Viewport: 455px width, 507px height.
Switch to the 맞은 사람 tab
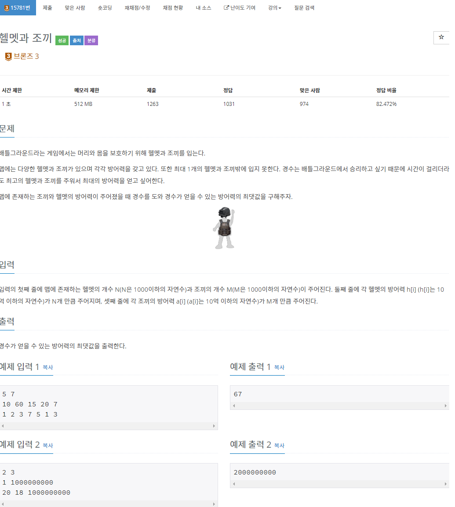coord(75,8)
